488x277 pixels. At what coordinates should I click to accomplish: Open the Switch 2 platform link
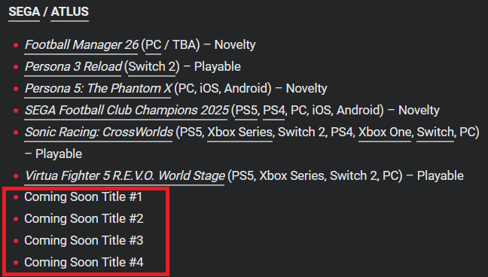coord(152,66)
